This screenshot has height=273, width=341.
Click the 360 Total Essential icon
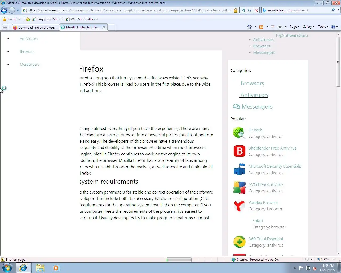pos(239,242)
